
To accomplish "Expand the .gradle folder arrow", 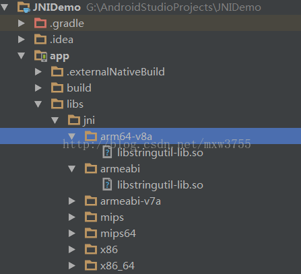I will (22, 24).
